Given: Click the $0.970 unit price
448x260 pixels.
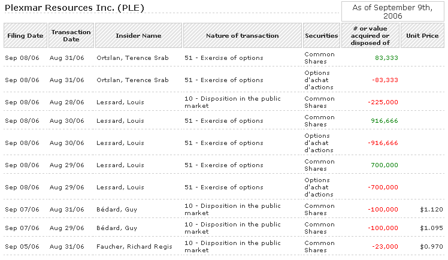Looking at the screenshot, I should (x=431, y=247).
